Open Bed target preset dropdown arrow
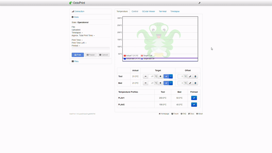 [x=171, y=83]
